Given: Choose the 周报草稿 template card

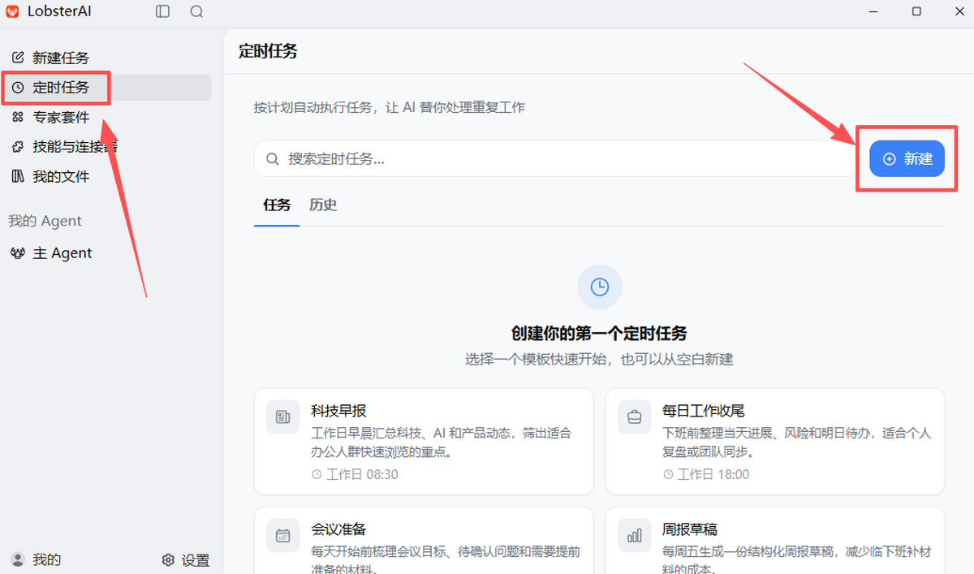Looking at the screenshot, I should (775, 540).
